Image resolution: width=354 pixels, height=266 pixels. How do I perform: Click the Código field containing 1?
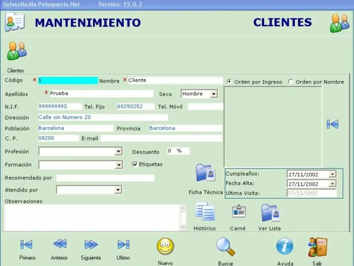coord(68,81)
